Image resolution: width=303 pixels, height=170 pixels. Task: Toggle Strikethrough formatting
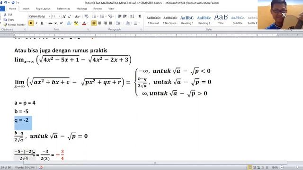pyautogui.click(x=51, y=23)
